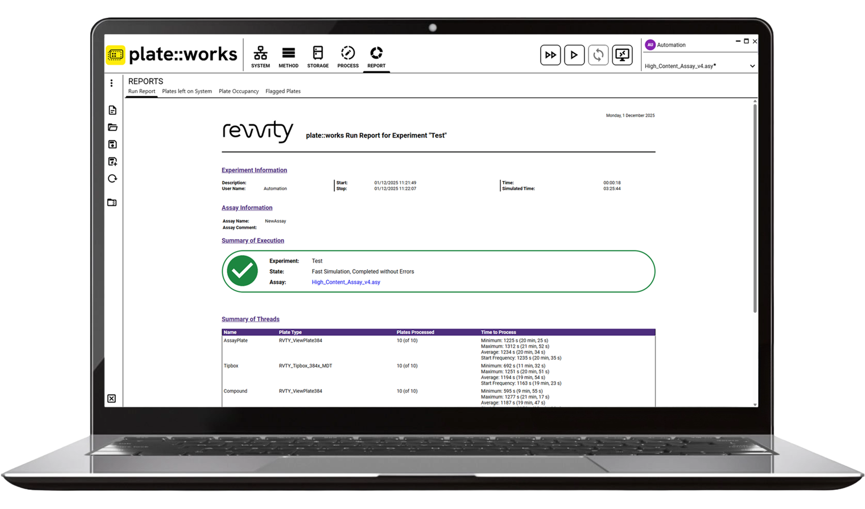Click the report title for Experiment "Test"
This screenshot has width=865, height=509.
click(x=377, y=135)
